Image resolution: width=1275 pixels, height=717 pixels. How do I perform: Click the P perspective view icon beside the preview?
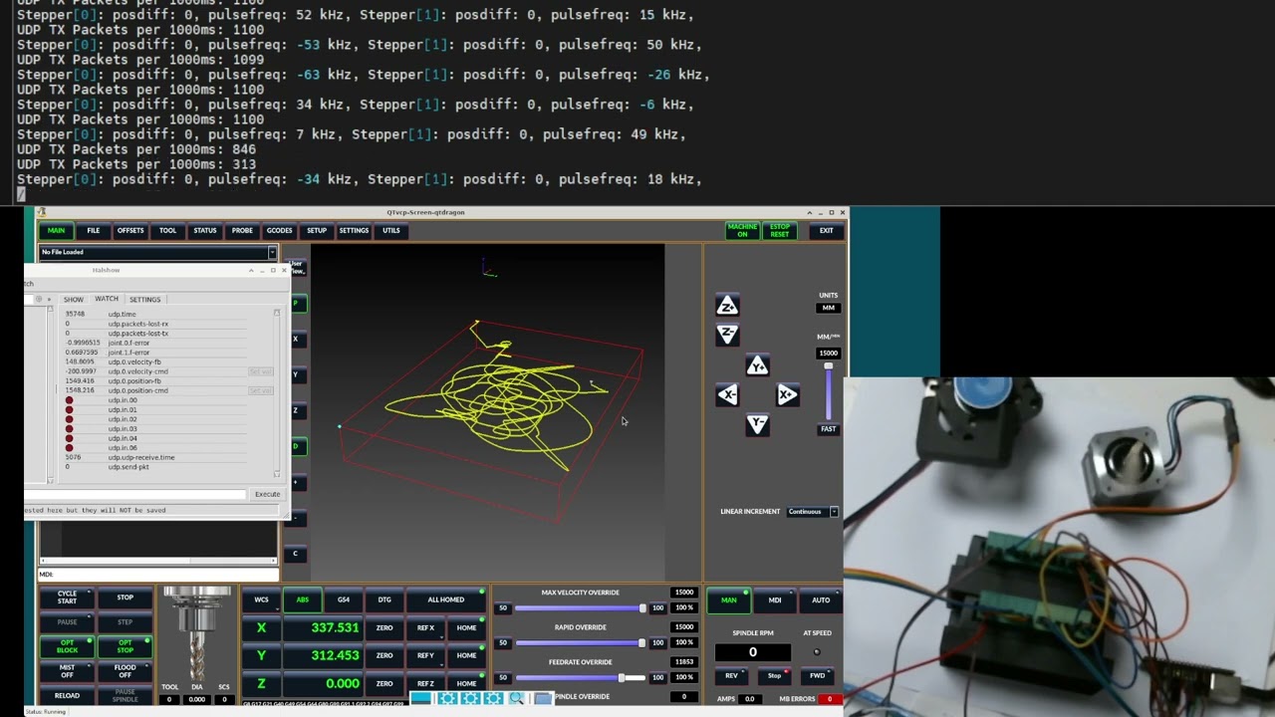tap(295, 304)
